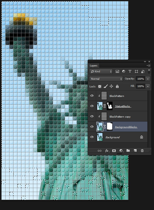Create a new group folder icon
The image size is (154, 210).
(128, 150)
